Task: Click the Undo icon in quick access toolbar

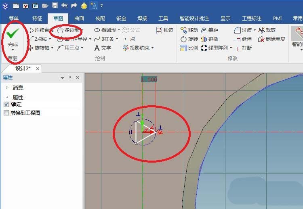Action: coord(64,5)
